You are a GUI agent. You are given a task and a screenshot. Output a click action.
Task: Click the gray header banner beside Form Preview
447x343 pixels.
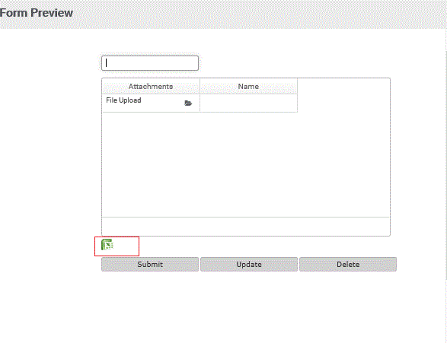pos(260,14)
